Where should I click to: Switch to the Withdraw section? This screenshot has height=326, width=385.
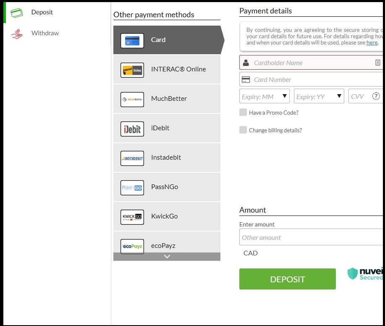click(45, 33)
